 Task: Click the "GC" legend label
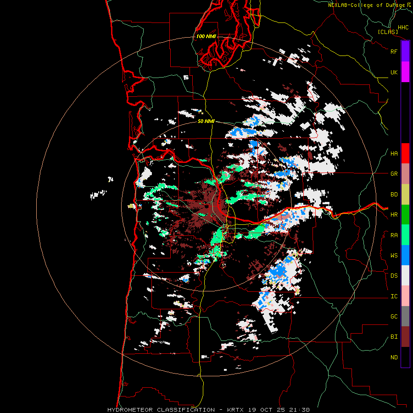(x=394, y=316)
